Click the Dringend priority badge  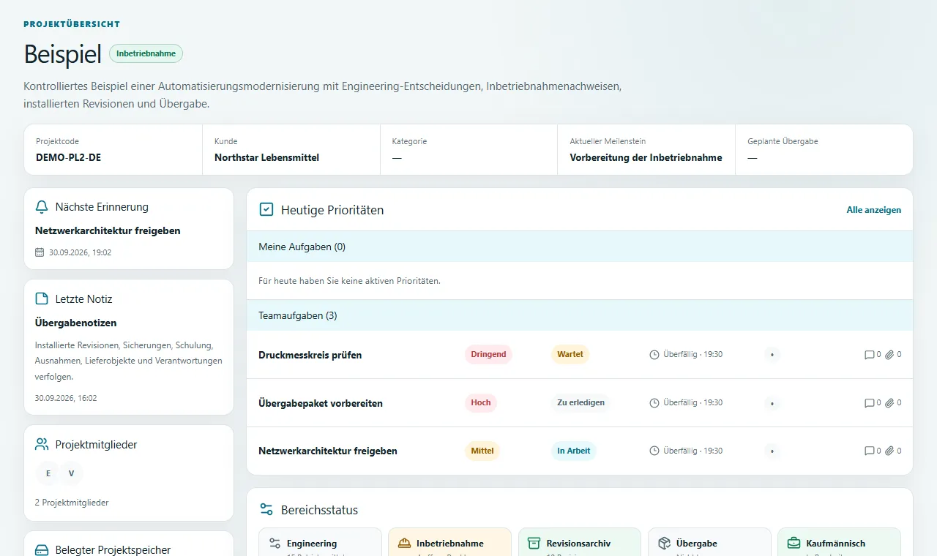tap(488, 354)
